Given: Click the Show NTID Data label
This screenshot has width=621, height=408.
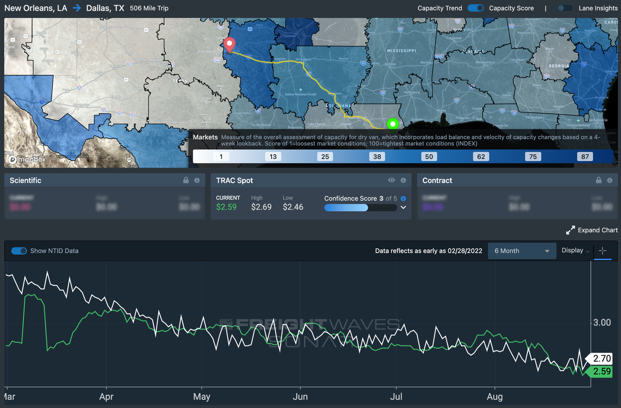Looking at the screenshot, I should coord(54,251).
